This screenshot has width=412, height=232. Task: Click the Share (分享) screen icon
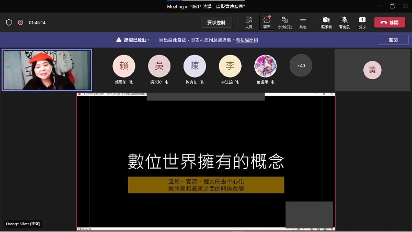pyautogui.click(x=362, y=22)
